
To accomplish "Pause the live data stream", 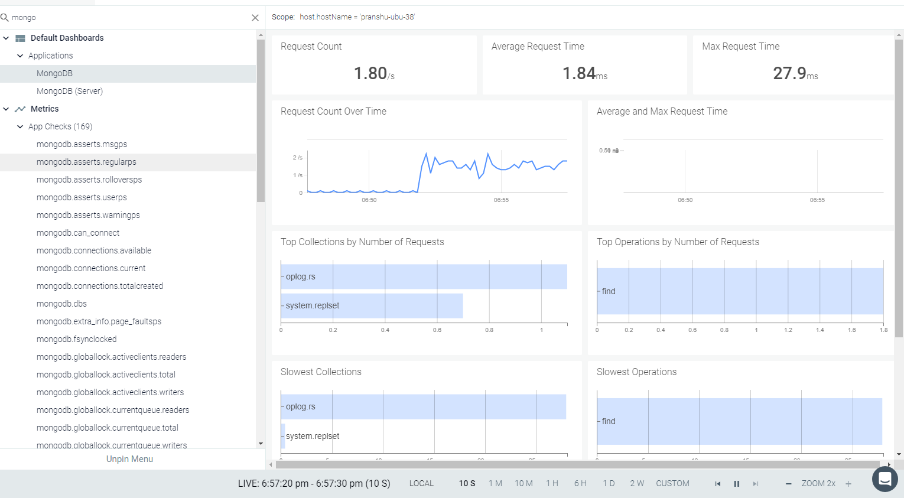I will click(x=737, y=484).
